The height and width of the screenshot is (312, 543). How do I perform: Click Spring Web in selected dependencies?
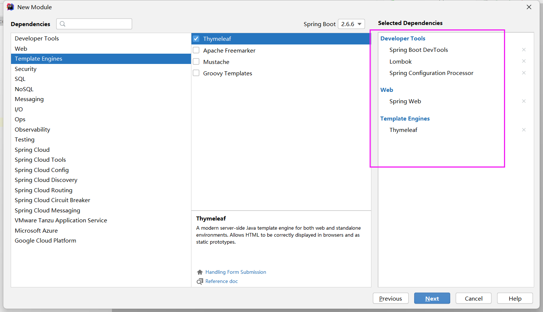pyautogui.click(x=405, y=101)
